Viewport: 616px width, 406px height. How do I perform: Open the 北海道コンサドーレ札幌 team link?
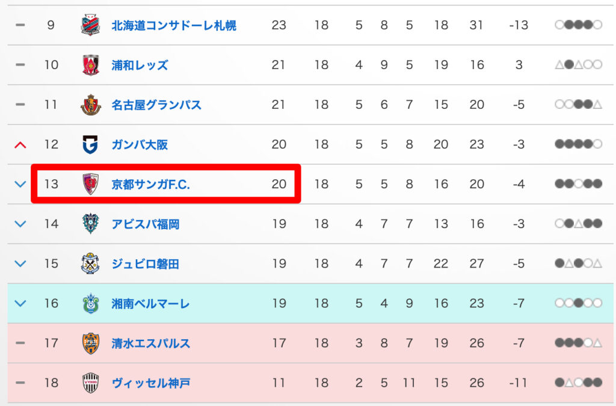pyautogui.click(x=174, y=25)
